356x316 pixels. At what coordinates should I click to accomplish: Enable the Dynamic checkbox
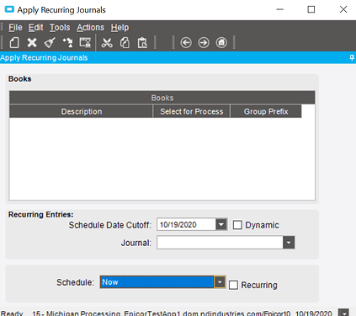click(237, 225)
